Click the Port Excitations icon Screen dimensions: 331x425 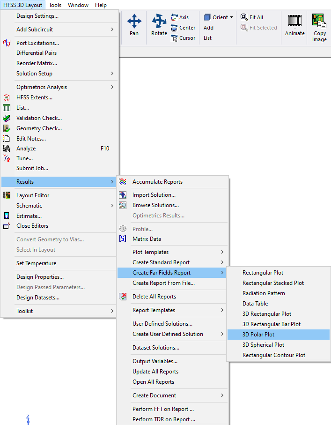pyautogui.click(x=7, y=43)
